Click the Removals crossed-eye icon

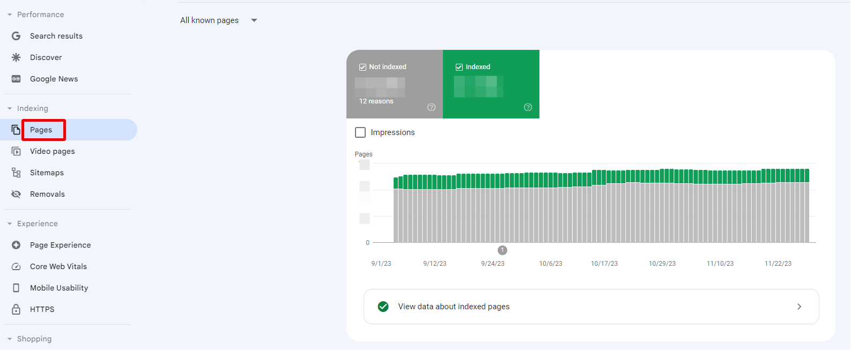click(x=16, y=194)
